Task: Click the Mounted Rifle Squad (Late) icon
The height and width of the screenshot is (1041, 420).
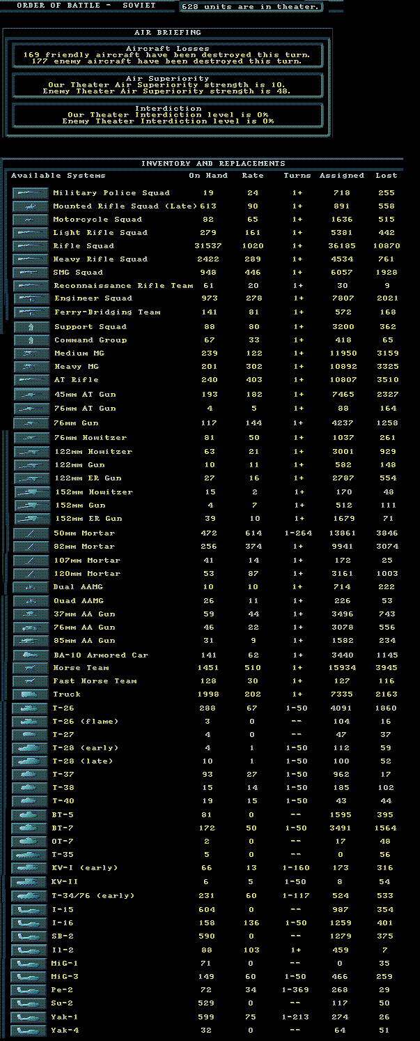Action: pyautogui.click(x=31, y=206)
